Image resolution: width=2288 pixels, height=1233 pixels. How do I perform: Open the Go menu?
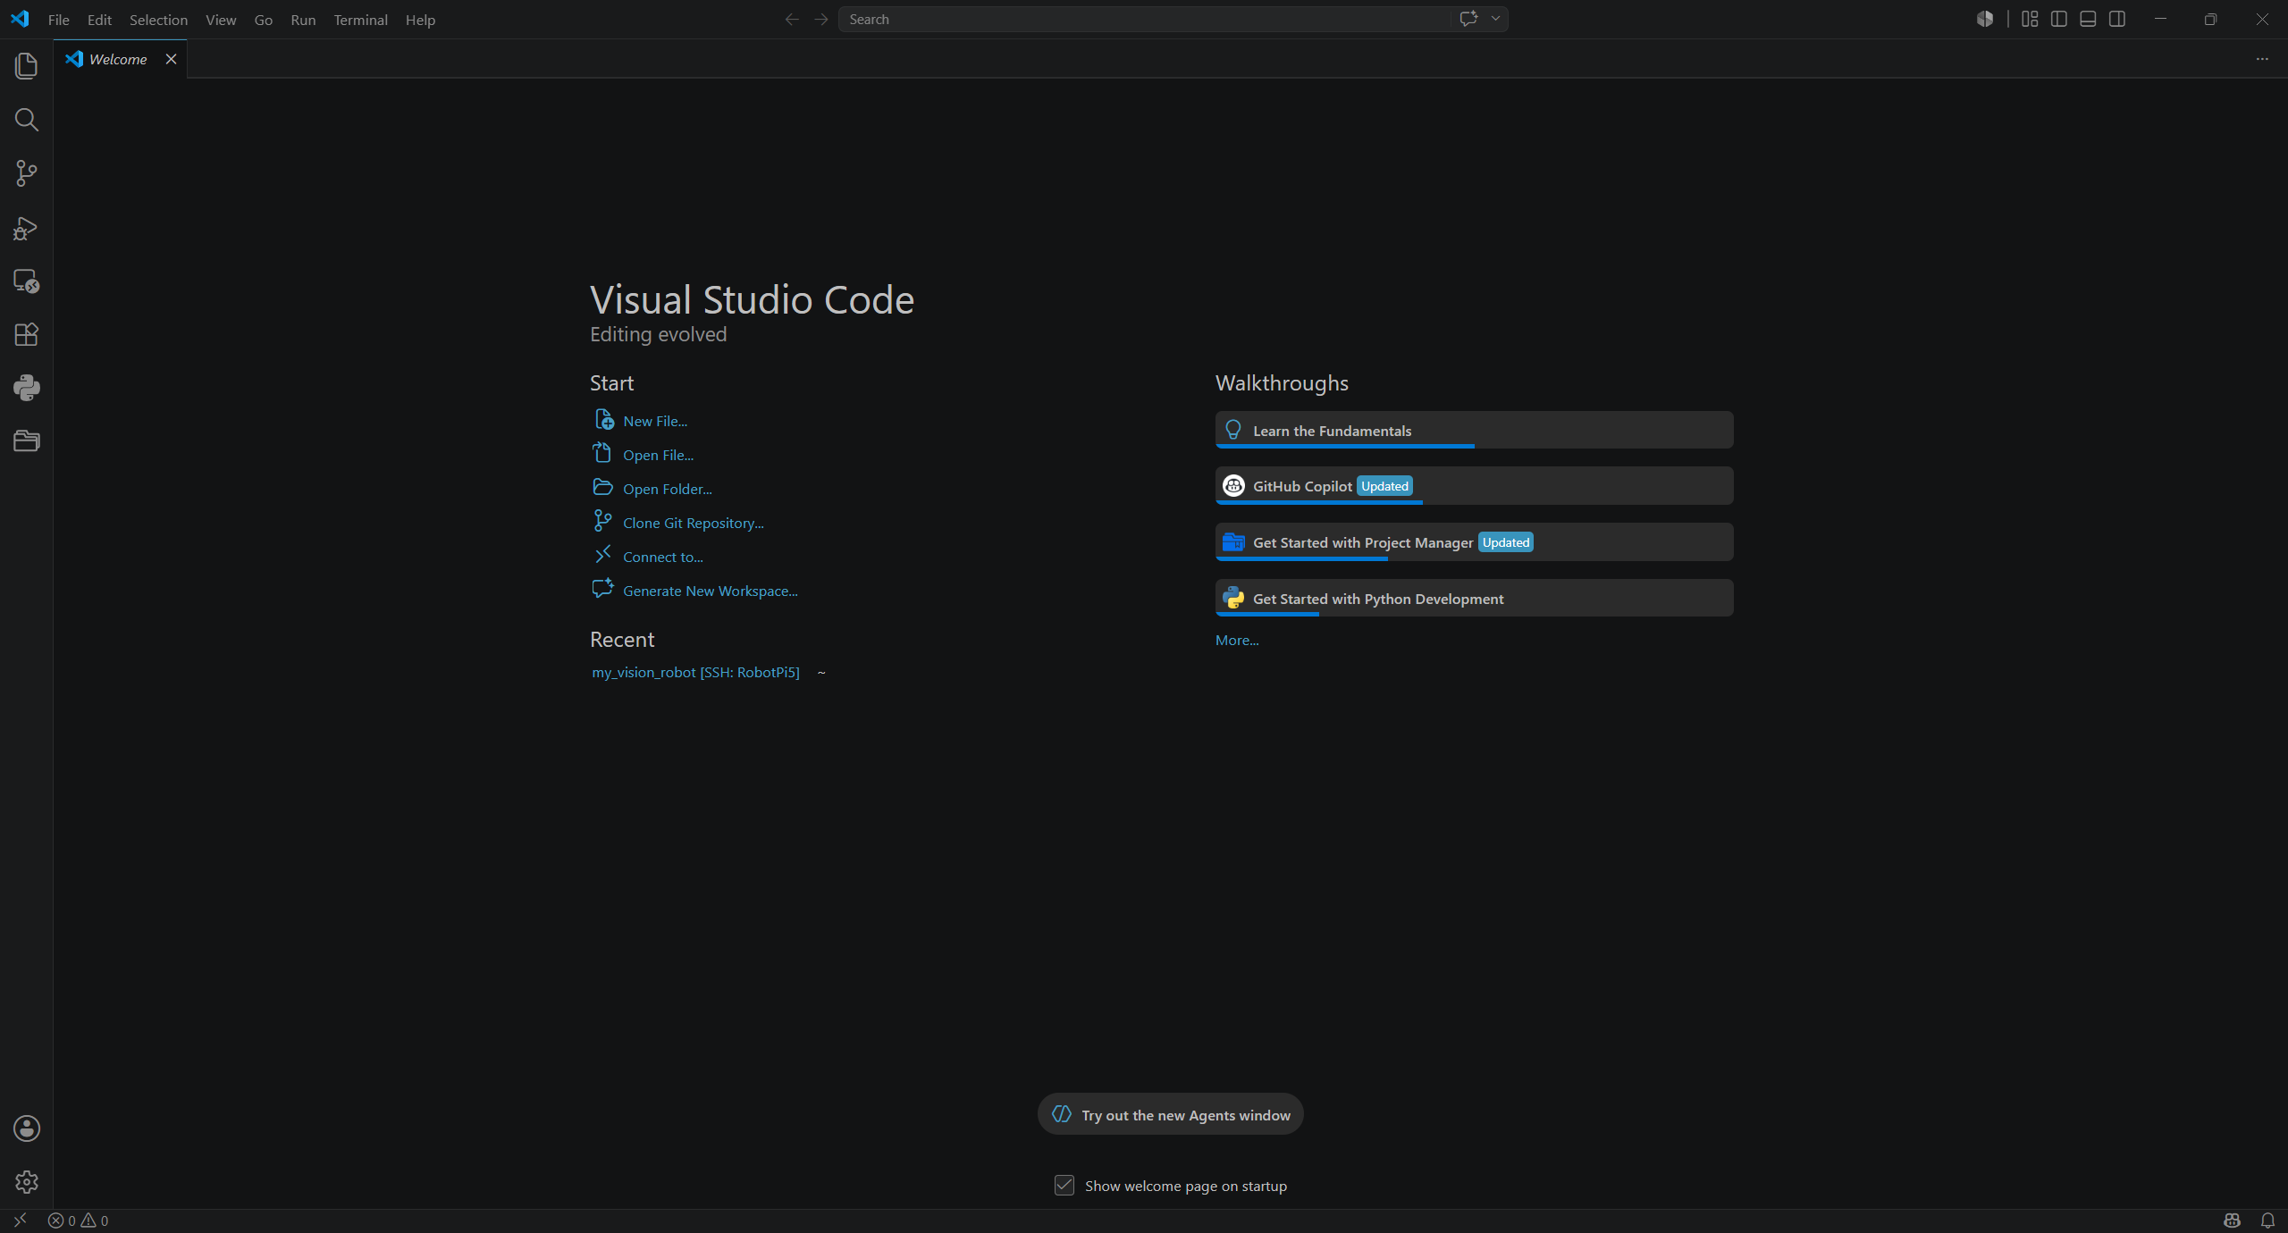point(264,20)
